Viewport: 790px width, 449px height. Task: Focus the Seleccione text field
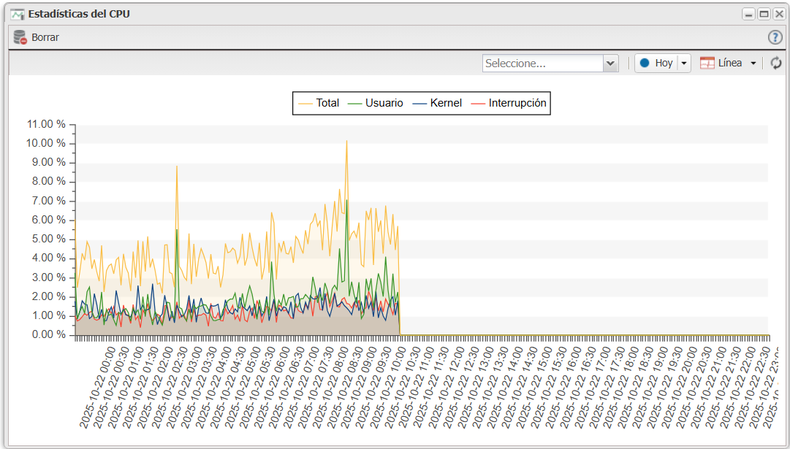click(x=542, y=64)
